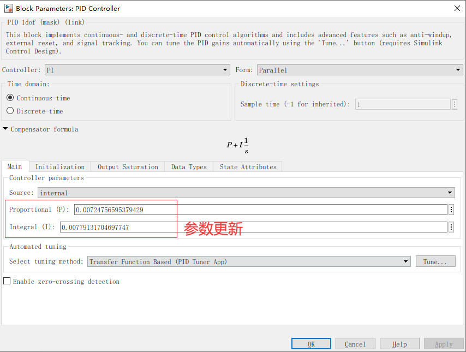The image size is (466, 352).
Task: Open parameter options beside Integral gain field
Action: 450,226
